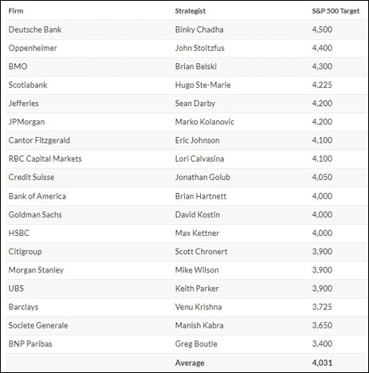Select the Deutsche Bank firm cell

tap(35, 29)
